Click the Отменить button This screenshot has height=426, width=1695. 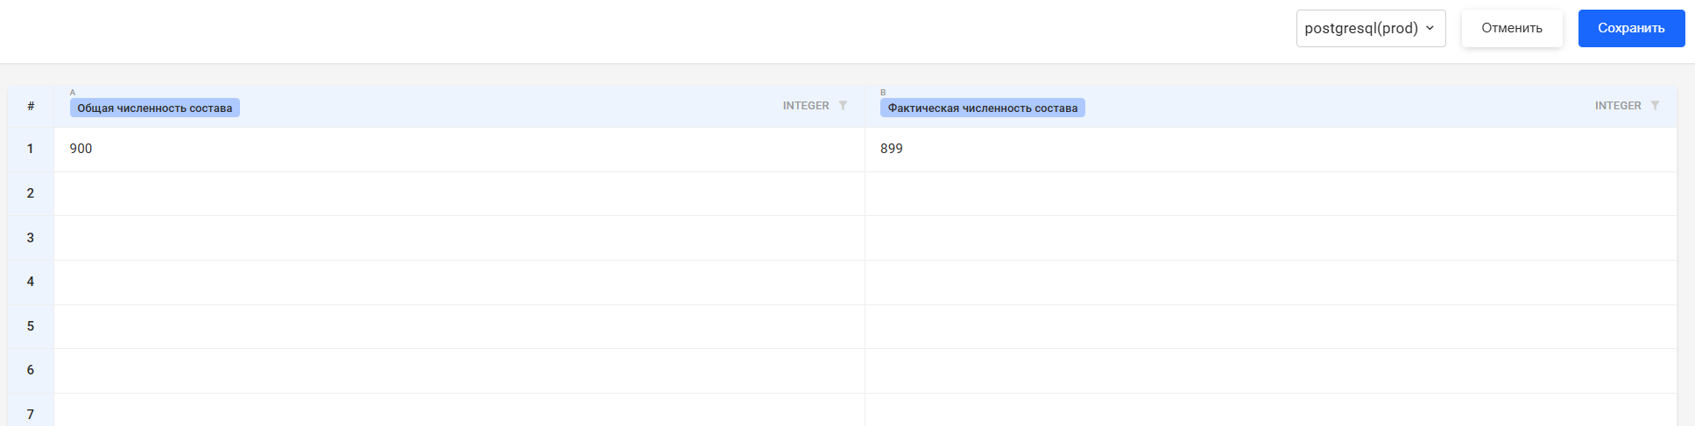click(x=1512, y=28)
